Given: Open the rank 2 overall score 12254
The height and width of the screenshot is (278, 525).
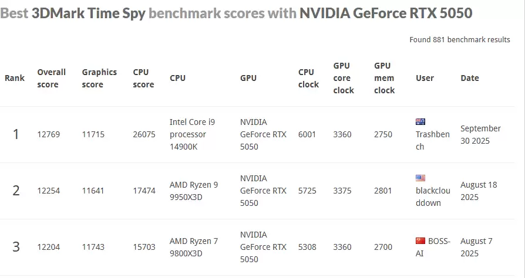Looking at the screenshot, I should coord(48,191).
